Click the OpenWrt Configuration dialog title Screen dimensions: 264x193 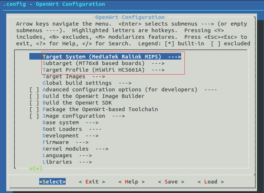coord(130,17)
